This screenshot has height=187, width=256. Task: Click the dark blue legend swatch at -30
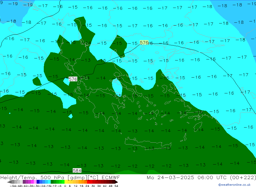tap(38, 182)
